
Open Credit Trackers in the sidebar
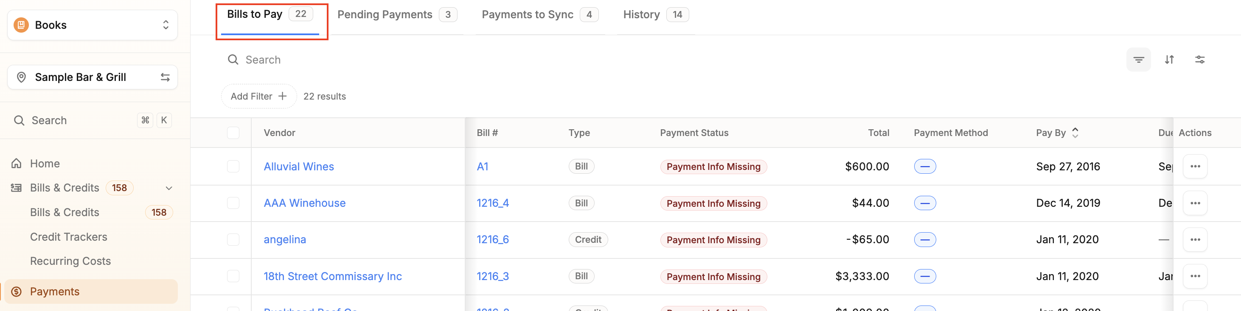pos(68,237)
